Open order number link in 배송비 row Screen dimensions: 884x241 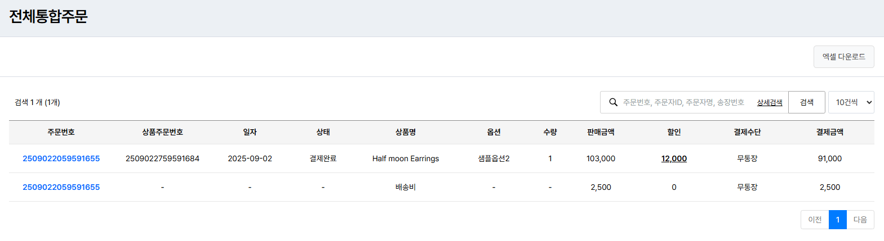tap(61, 187)
